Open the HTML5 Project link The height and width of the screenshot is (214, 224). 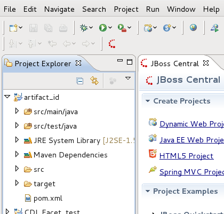[187, 156]
